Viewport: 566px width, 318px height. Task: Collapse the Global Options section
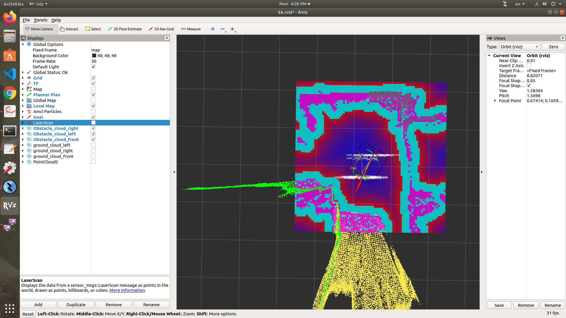pyautogui.click(x=23, y=44)
